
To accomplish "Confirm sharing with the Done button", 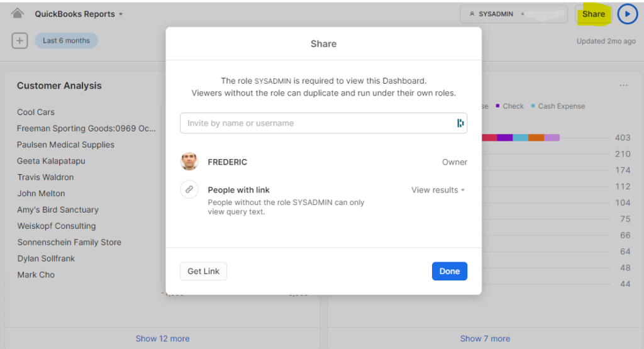I will point(449,271).
